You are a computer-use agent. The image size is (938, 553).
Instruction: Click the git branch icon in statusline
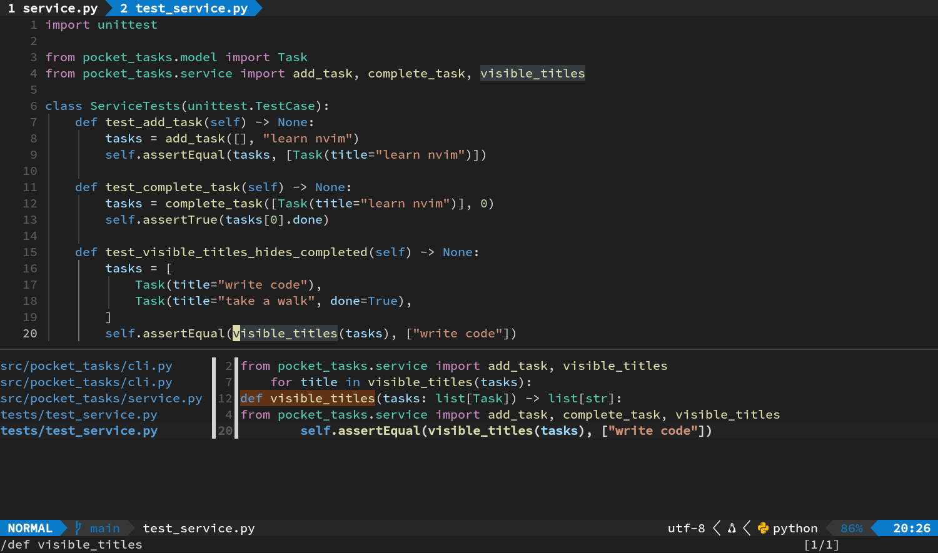click(x=78, y=528)
